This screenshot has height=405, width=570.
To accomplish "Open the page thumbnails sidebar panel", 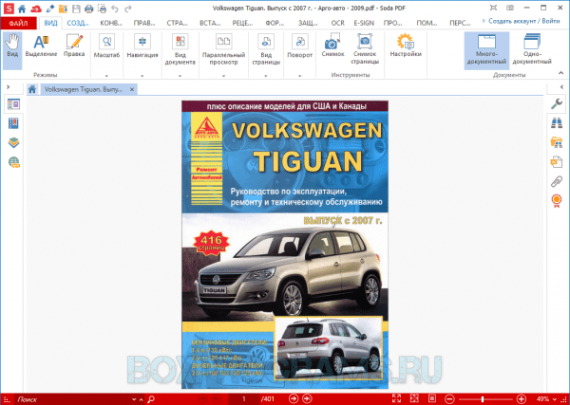I will [13, 104].
